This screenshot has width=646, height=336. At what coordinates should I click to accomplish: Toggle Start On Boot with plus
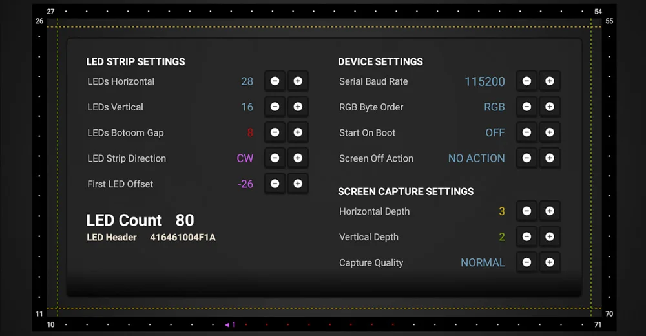(x=550, y=132)
